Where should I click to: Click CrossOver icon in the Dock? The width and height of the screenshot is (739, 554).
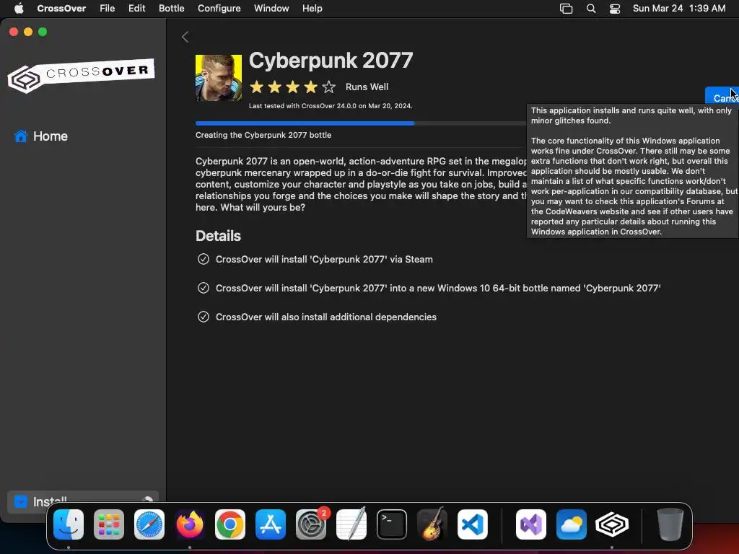pyautogui.click(x=612, y=524)
